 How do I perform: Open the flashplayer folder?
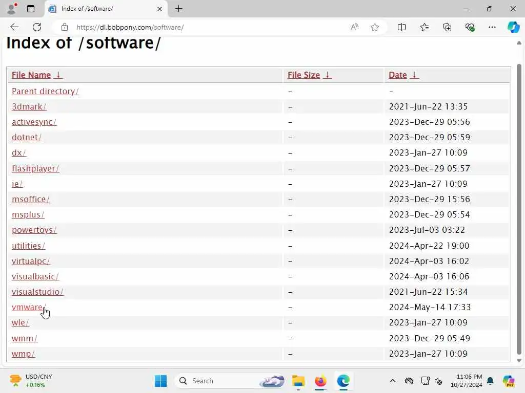[x=35, y=168]
